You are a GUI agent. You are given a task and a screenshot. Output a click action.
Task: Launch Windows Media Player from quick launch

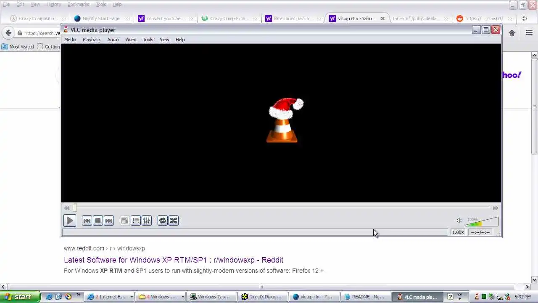68,297
